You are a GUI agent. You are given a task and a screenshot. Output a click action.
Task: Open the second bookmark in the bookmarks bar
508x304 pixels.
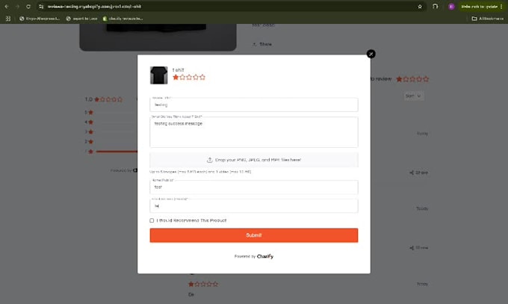click(x=81, y=19)
